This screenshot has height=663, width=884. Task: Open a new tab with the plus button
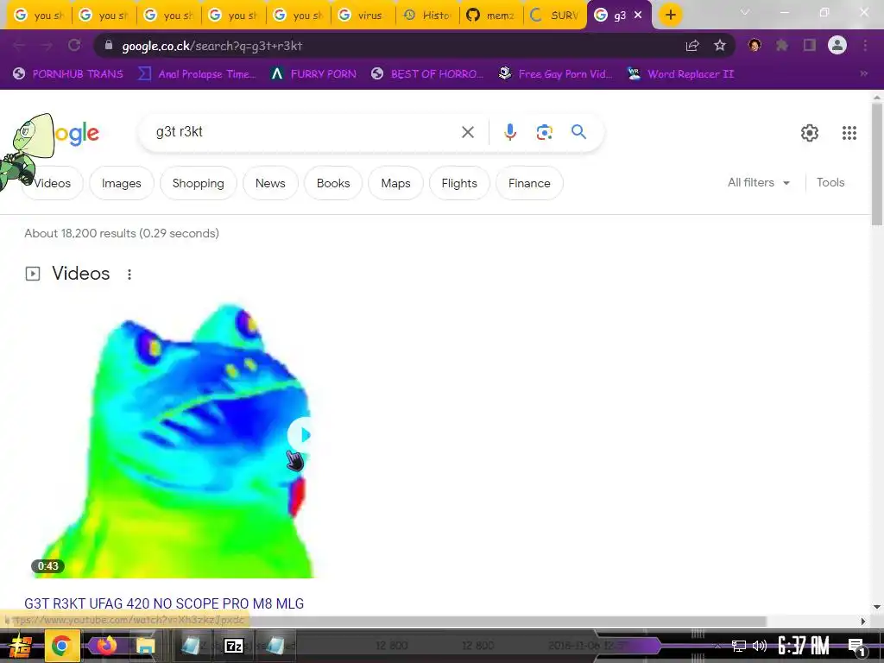[670, 16]
